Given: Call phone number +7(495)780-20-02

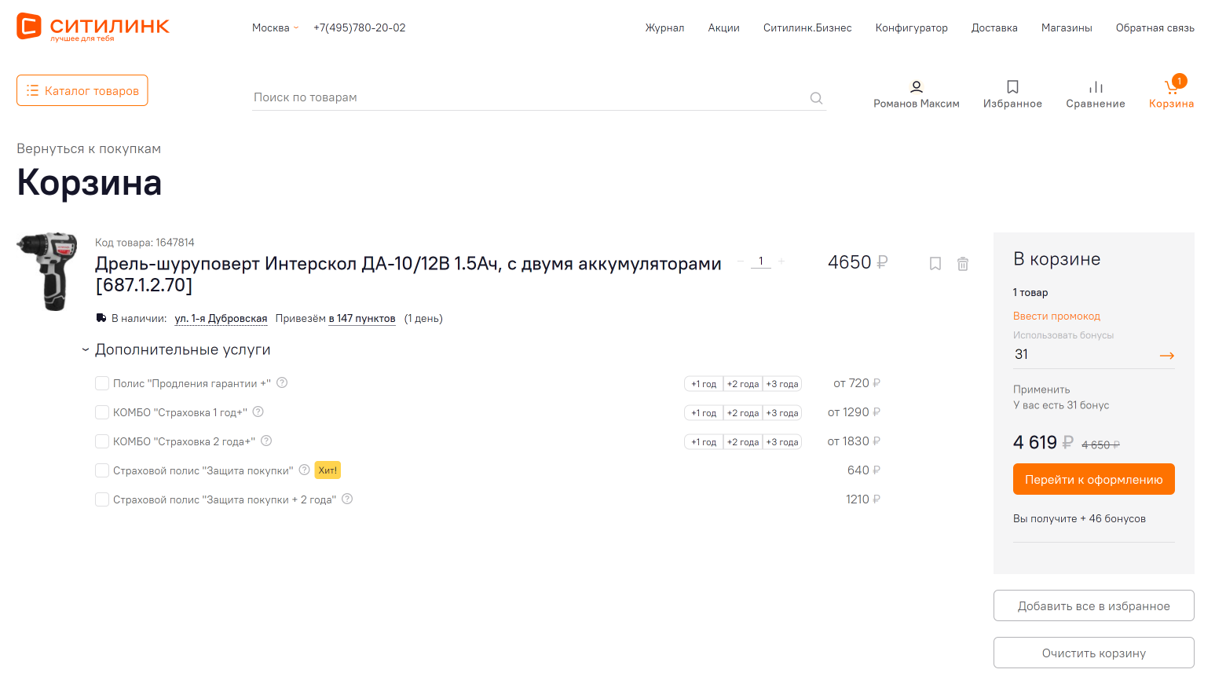Looking at the screenshot, I should tap(360, 27).
